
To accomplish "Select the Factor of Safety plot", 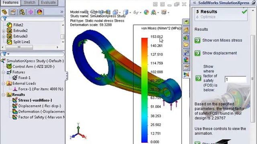I will point(41,117).
